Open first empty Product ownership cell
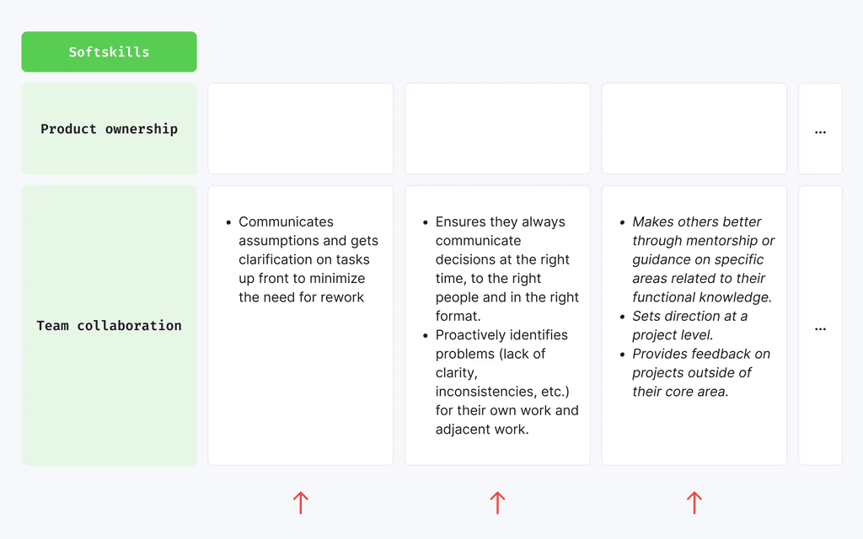Image resolution: width=863 pixels, height=539 pixels. (301, 129)
